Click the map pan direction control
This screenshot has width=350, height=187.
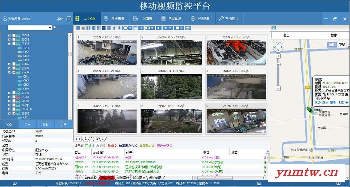point(278,47)
